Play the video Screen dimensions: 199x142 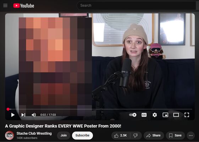click(13, 115)
